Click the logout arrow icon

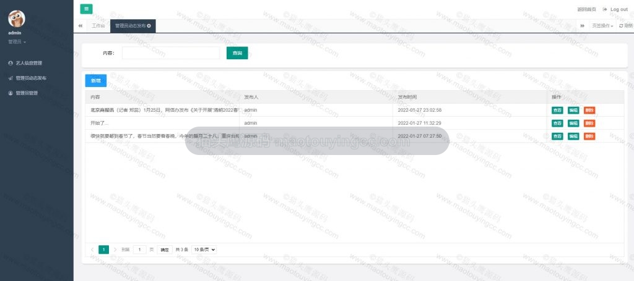tap(605, 9)
